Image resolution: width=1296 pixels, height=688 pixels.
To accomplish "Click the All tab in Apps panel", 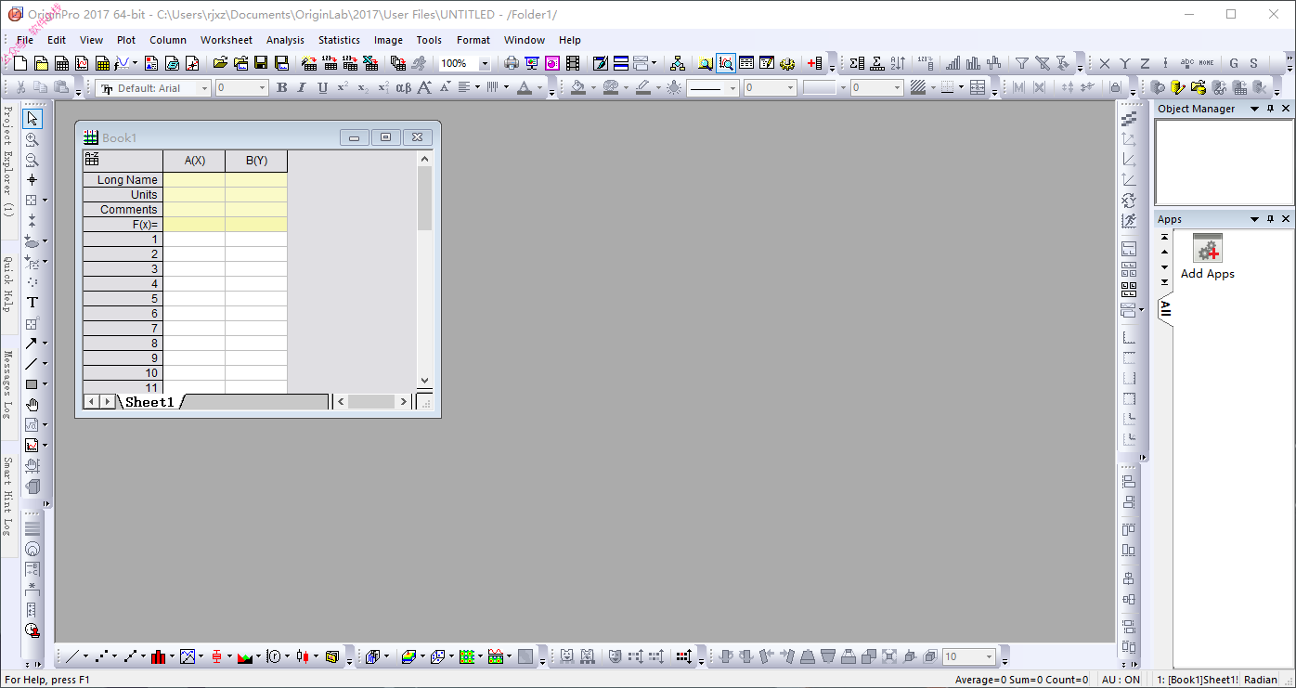I will [1165, 308].
